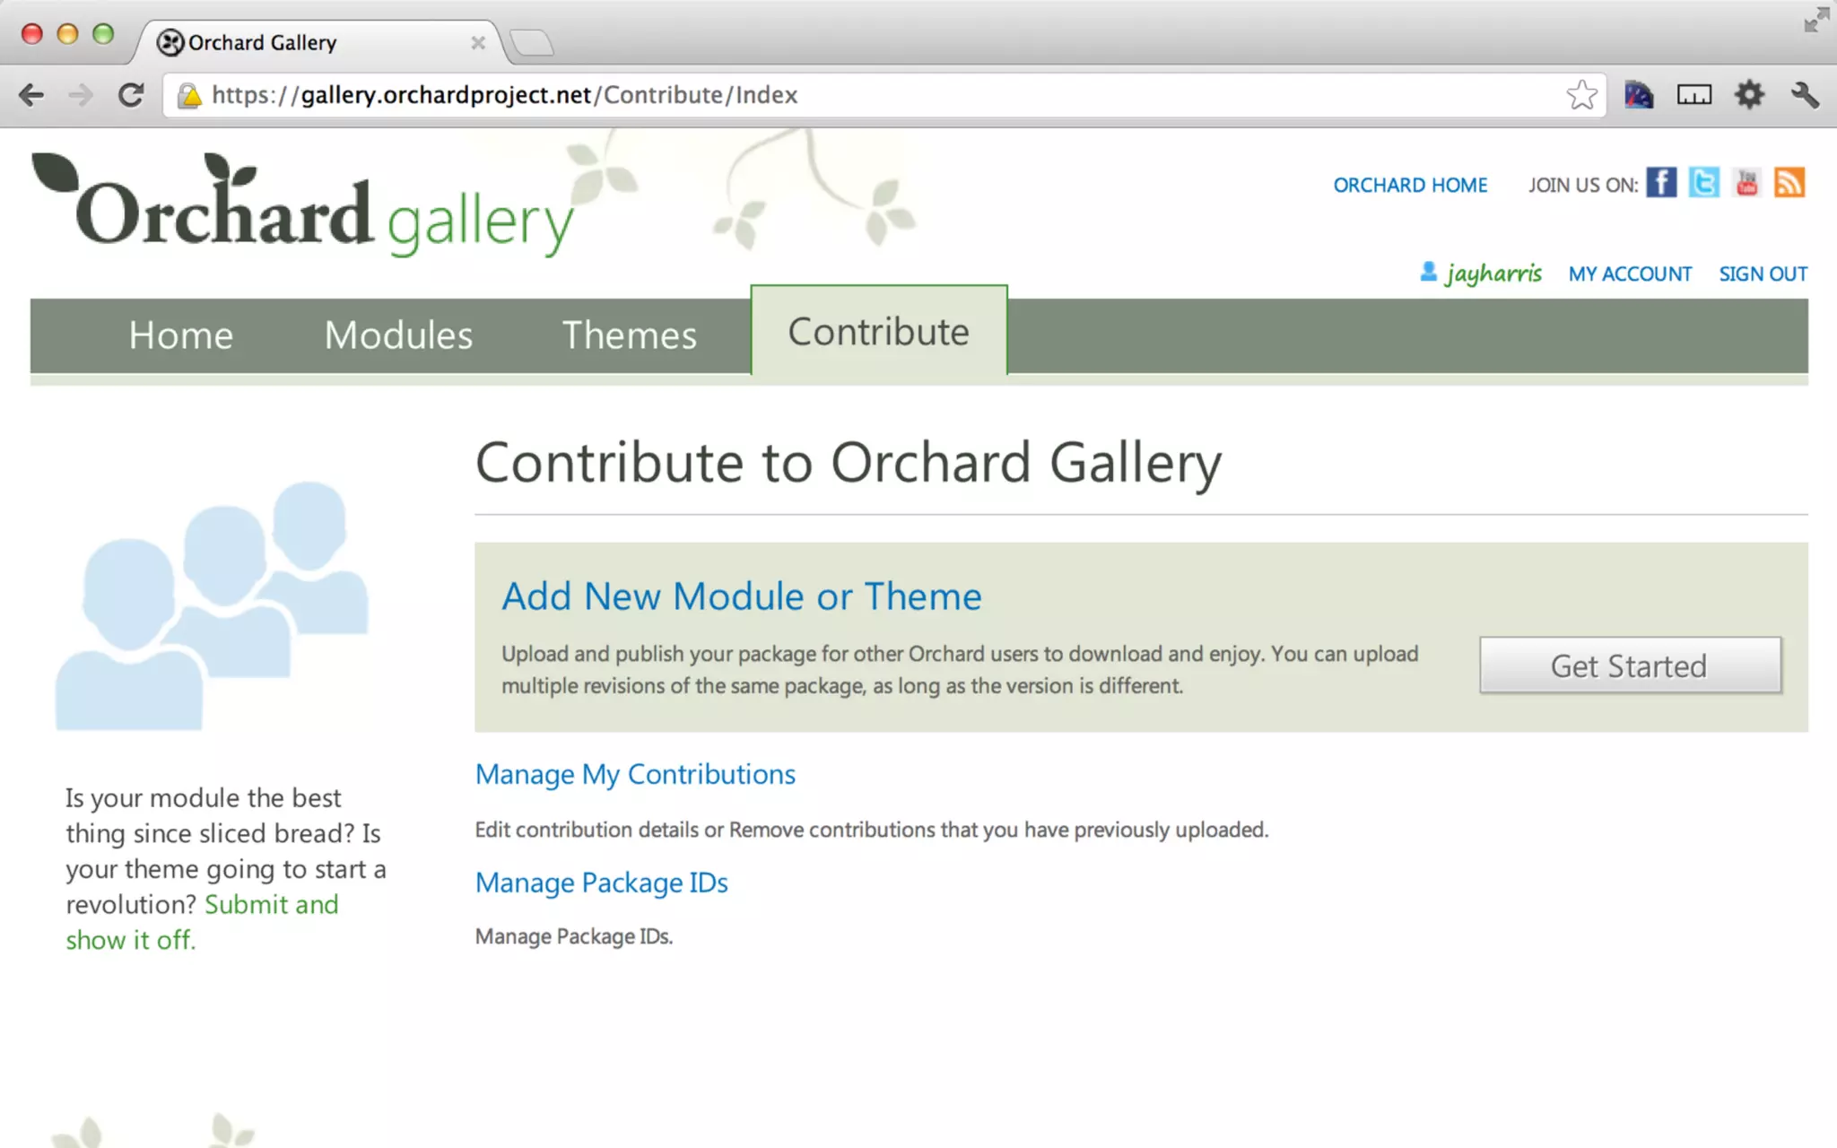1837x1148 pixels.
Task: Open the YouTube social icon
Action: (x=1746, y=183)
